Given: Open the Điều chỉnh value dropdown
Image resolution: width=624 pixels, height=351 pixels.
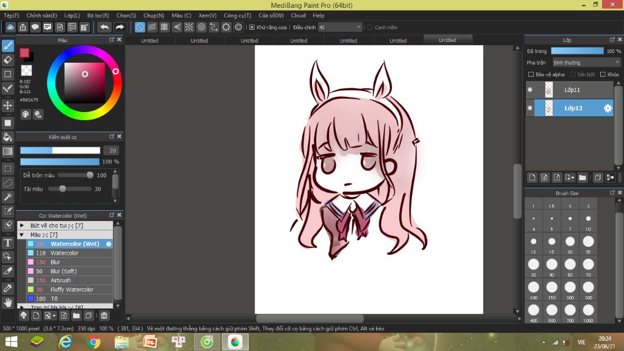Looking at the screenshot, I should click(x=358, y=27).
